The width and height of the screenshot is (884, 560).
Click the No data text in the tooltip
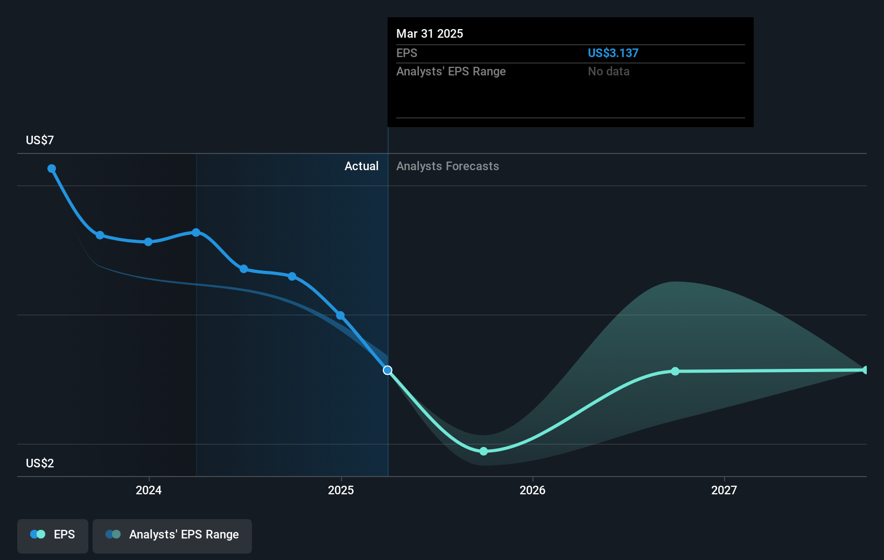(609, 71)
